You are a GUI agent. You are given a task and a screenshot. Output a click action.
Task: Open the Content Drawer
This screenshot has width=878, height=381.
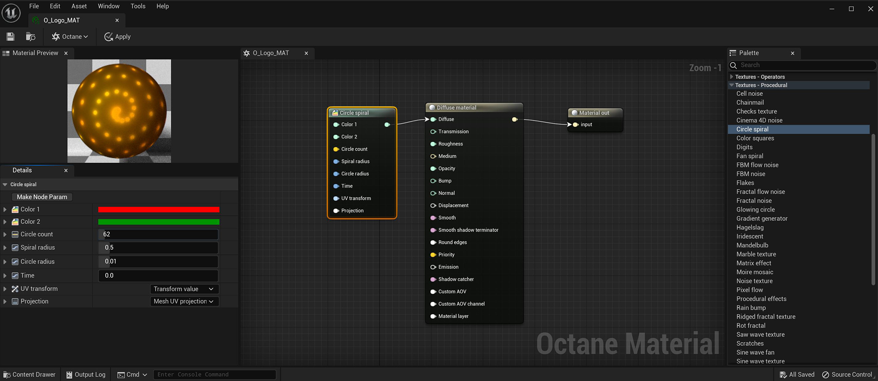(x=30, y=374)
